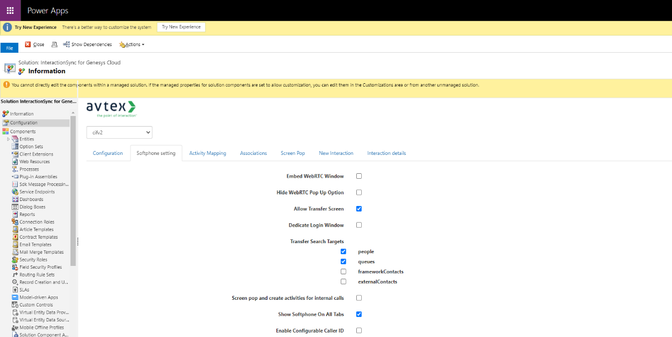This screenshot has height=337, width=672.
Task: Open Mobile Offline Profiles tree item
Action: tap(42, 328)
